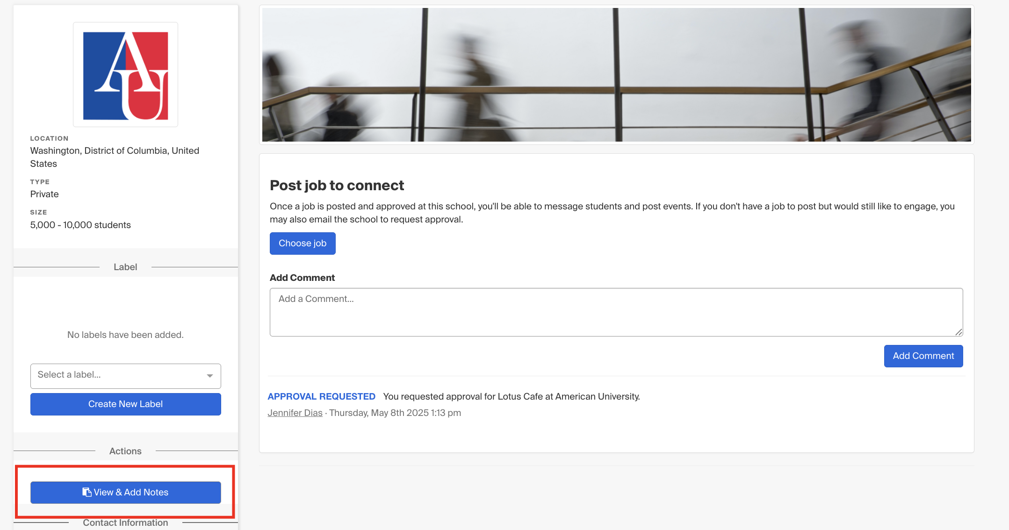
Task: Click the approval request timestamp text
Action: [395, 413]
